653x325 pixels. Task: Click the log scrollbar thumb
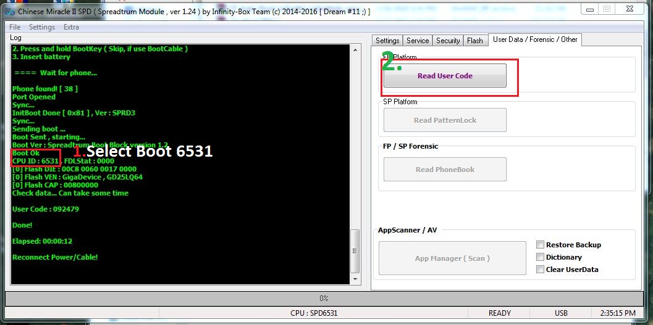355,250
